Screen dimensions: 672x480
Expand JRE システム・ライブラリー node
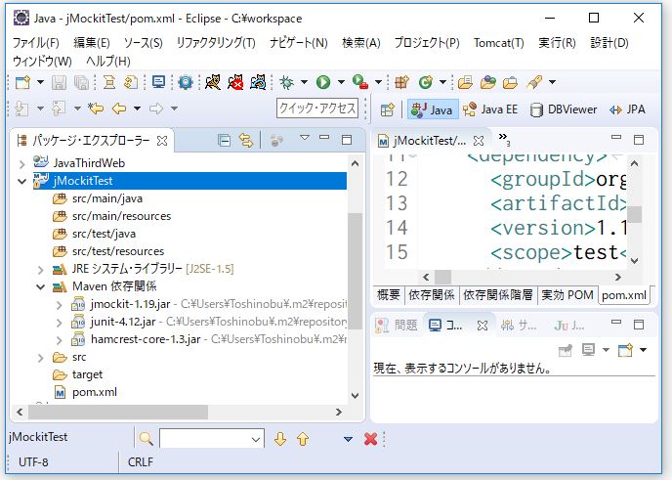[41, 270]
